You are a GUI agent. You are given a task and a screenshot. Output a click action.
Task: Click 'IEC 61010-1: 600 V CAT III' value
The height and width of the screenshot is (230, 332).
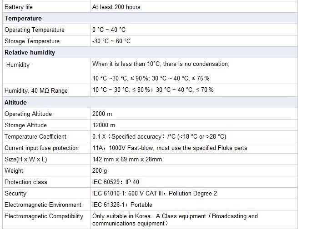click(x=128, y=194)
